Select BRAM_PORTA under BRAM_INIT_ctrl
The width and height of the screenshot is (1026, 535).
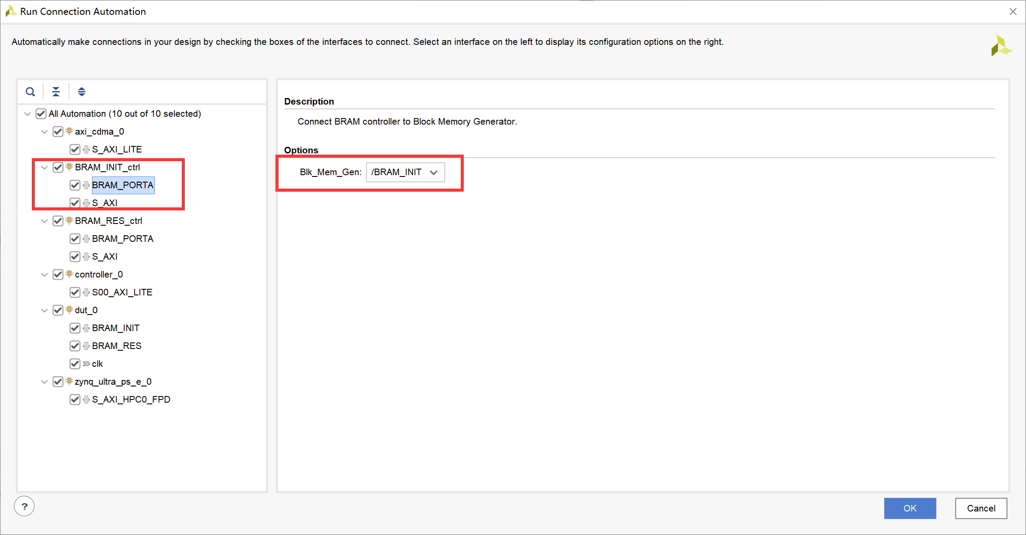pyautogui.click(x=123, y=185)
